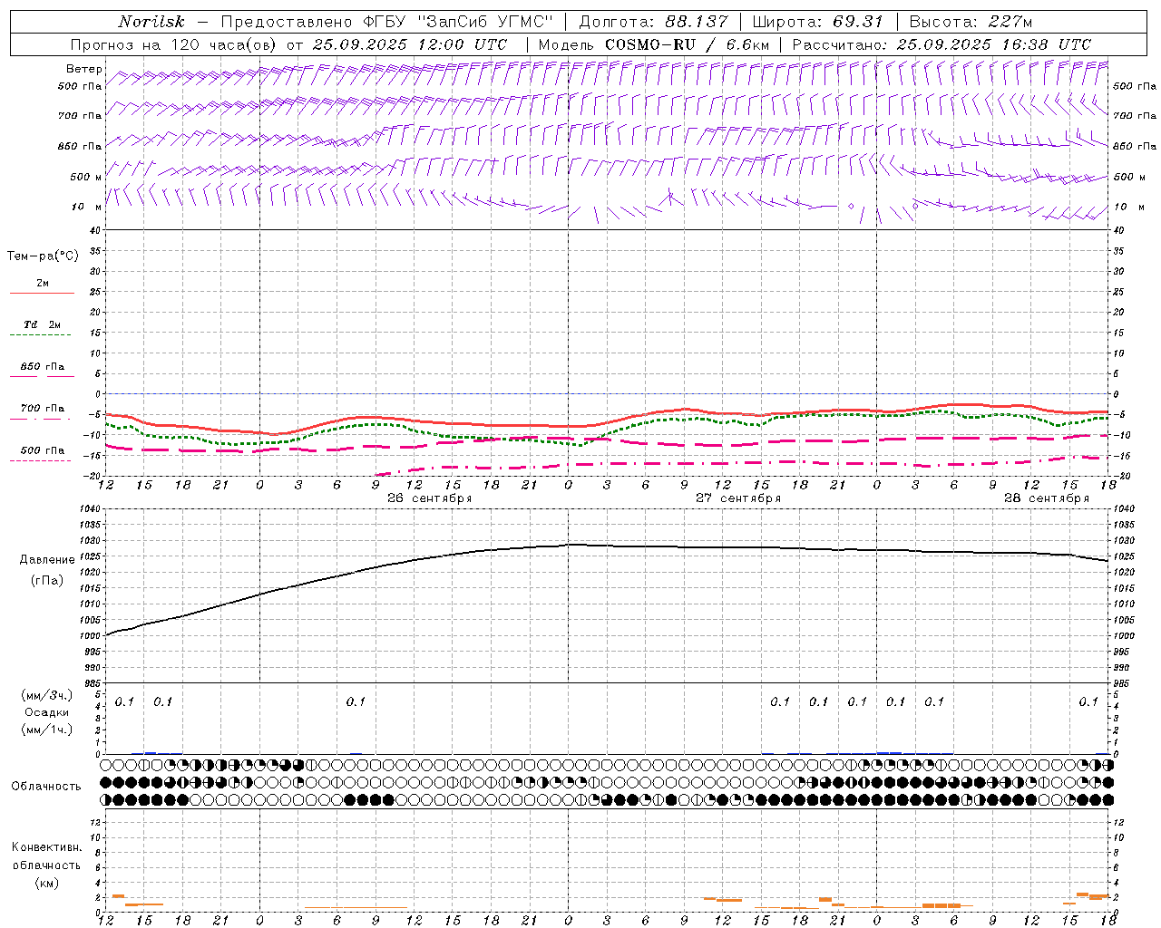Click the "Norilsk" station title
This screenshot has width=1161, height=928.
point(151,22)
